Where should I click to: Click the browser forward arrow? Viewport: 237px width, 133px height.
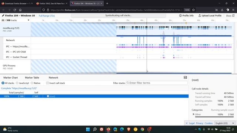coord(9,10)
